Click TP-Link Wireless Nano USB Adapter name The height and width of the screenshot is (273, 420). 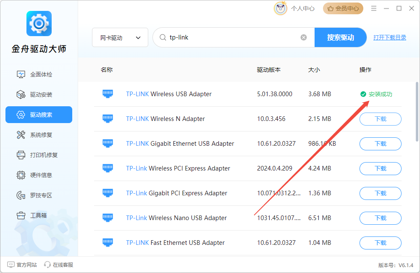(x=176, y=218)
